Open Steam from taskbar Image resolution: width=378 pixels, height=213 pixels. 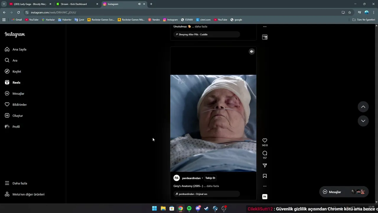pos(206,208)
